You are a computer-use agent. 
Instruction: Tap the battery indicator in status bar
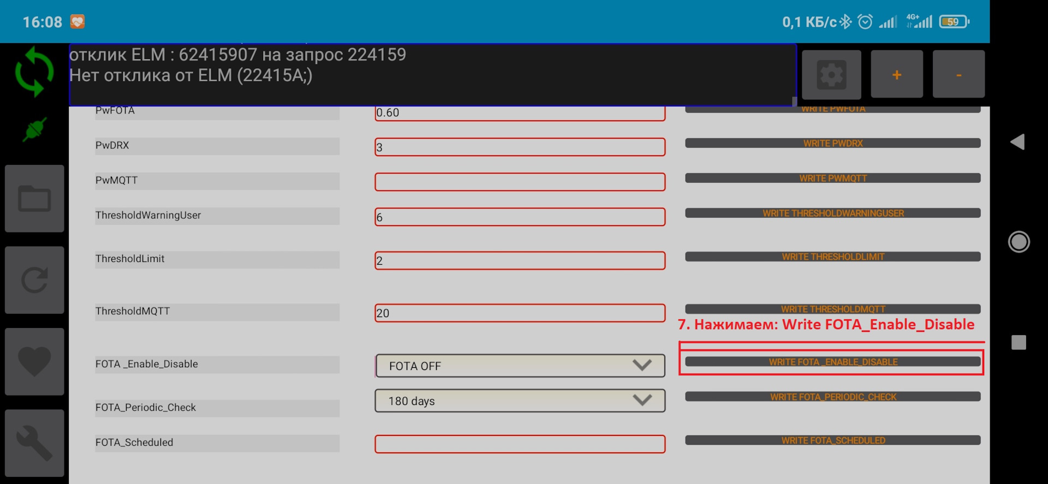point(954,22)
